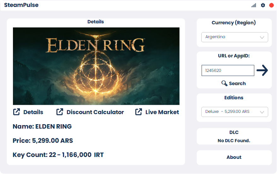Click the signal strength bars icon

tap(254, 5)
